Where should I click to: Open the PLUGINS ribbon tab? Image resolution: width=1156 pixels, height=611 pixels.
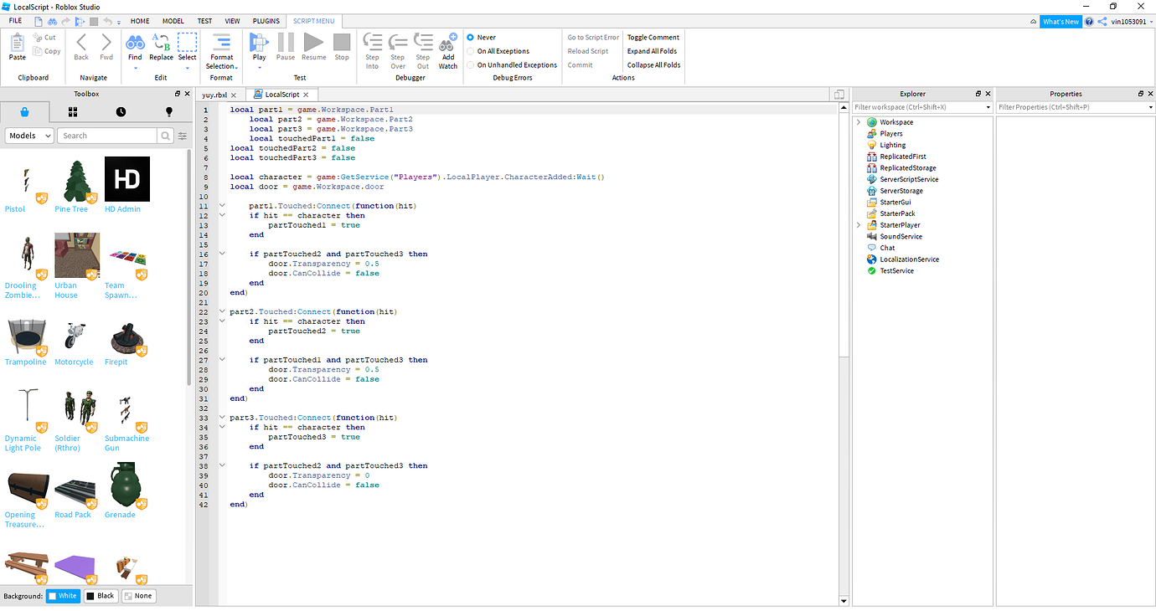tap(266, 21)
